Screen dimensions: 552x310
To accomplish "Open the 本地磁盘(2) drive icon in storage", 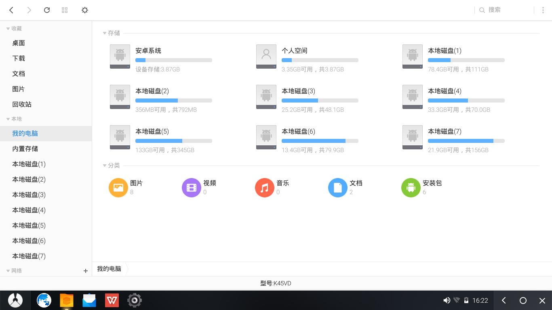I will [x=120, y=97].
